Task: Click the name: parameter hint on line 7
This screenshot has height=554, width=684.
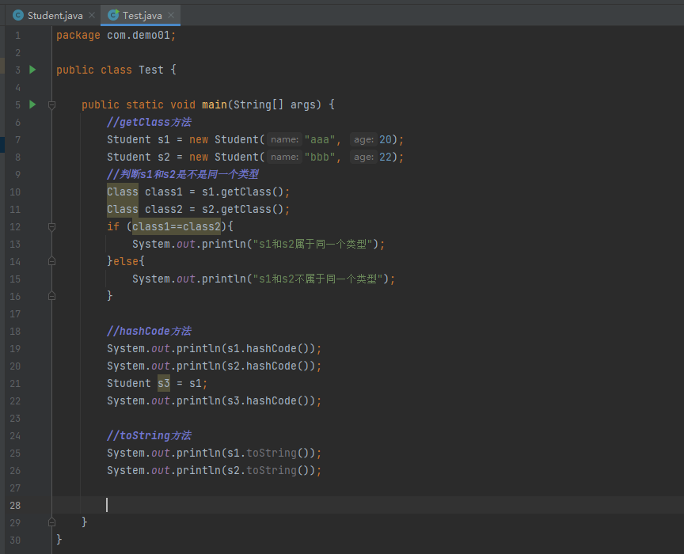Action: tap(284, 139)
